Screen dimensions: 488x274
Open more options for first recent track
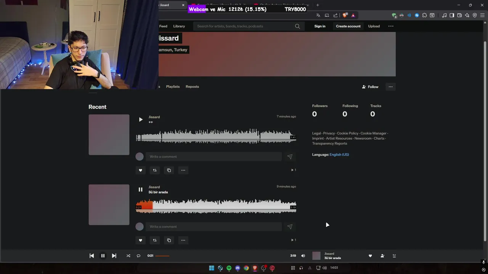(183, 170)
